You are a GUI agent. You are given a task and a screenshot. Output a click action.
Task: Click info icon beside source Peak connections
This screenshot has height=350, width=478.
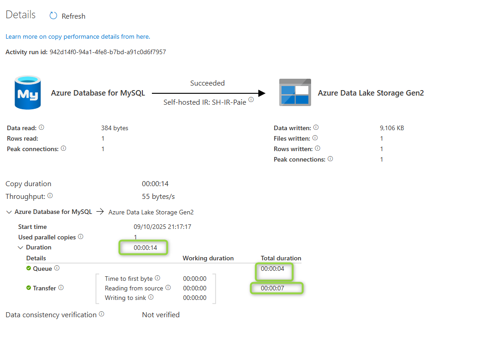63,148
